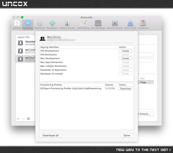This screenshot has height=153, width=173.
Task: Select the Mac Development row
Action: (x=87, y=58)
